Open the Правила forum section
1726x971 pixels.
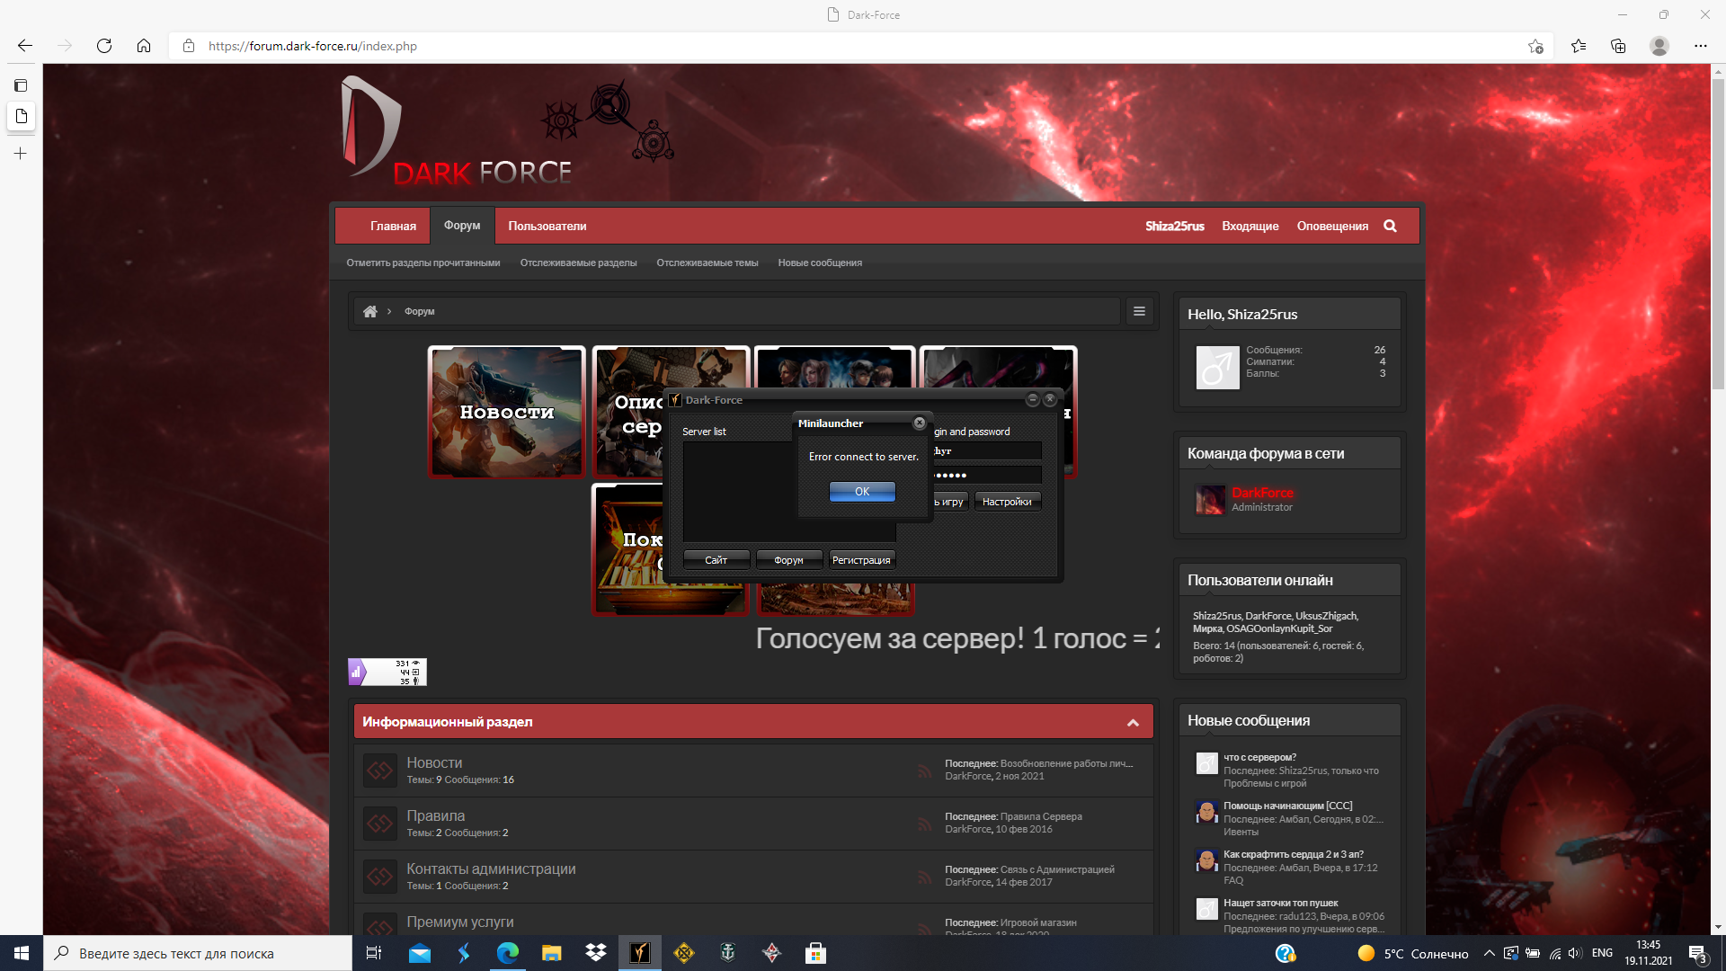[x=435, y=815]
